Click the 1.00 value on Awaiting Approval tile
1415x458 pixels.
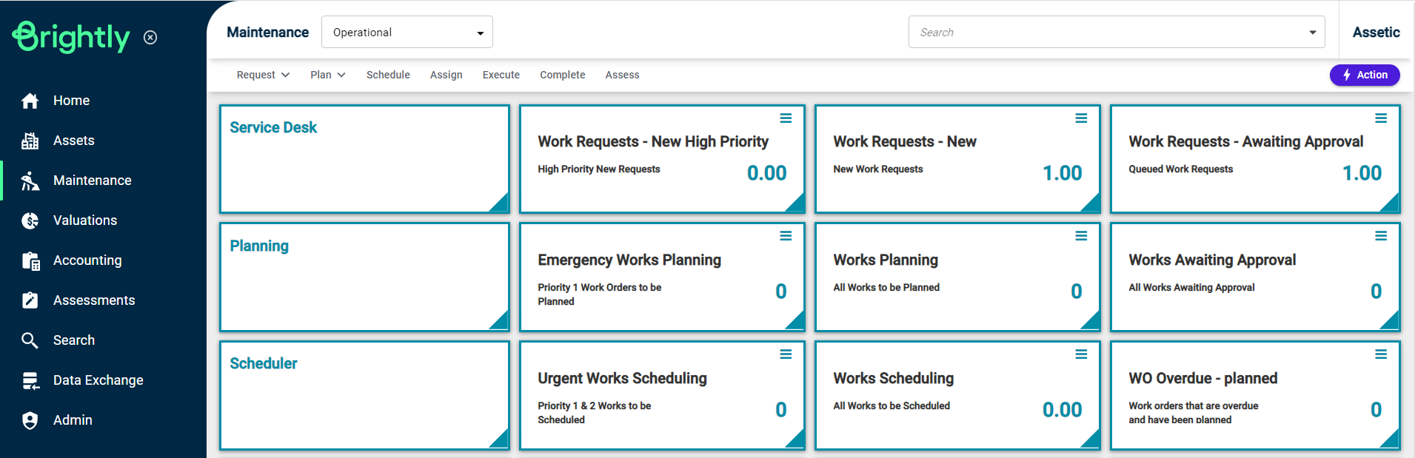pyautogui.click(x=1362, y=173)
